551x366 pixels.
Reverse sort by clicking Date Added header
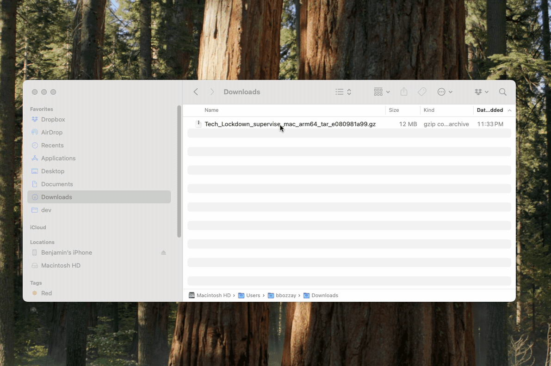pos(490,110)
